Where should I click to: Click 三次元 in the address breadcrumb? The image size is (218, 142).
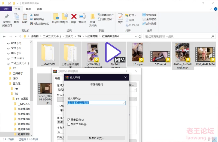69,36
